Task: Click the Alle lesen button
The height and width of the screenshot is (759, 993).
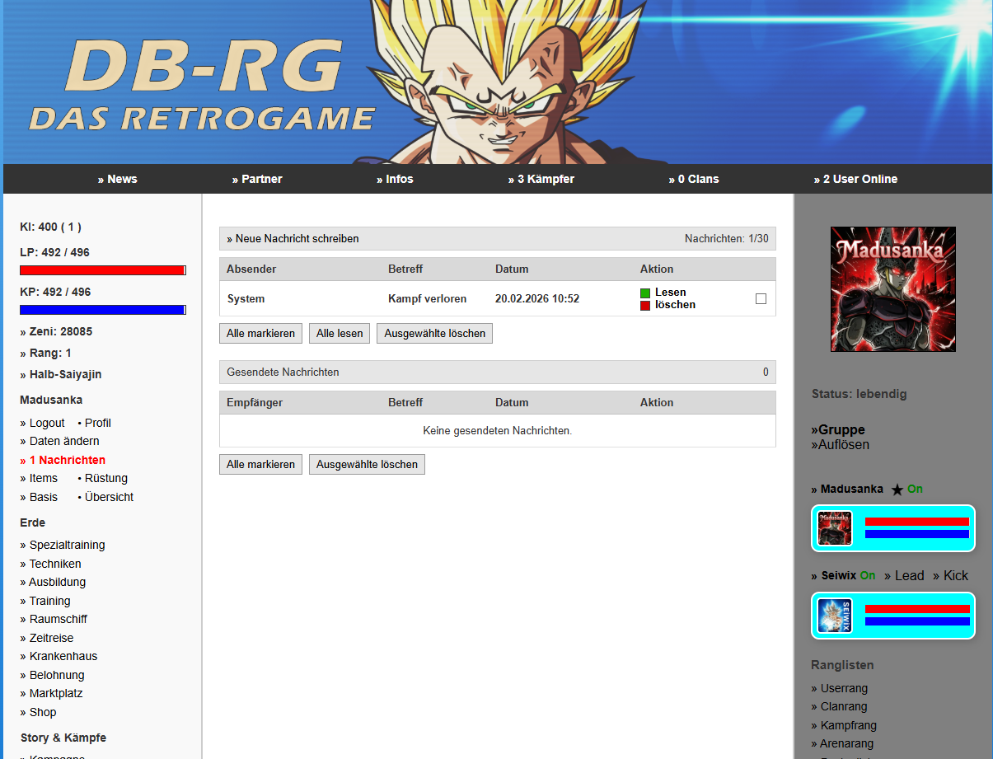Action: pos(340,333)
